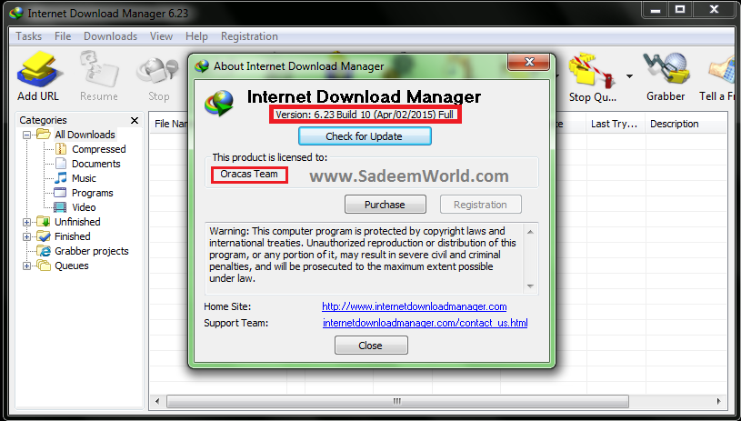Click the Version 6.23 Build 10 text
The height and width of the screenshot is (421, 741).
coord(365,115)
